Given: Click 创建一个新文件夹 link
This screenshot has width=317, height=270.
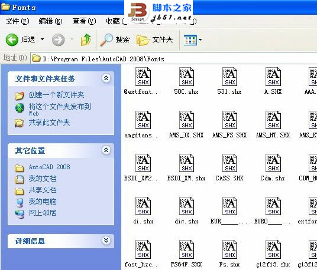Looking at the screenshot, I should point(56,95).
